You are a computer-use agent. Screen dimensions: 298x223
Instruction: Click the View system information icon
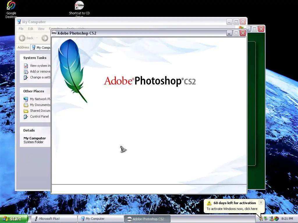26,66
